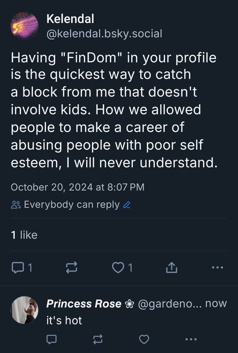Open Princess Rose's display name
The image size is (238, 353).
[x=84, y=304]
